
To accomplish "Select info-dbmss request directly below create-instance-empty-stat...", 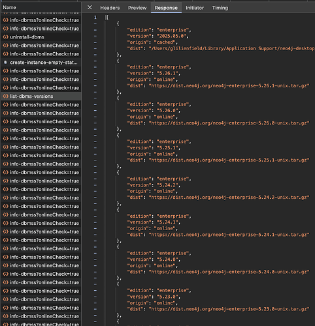I will pos(41,71).
